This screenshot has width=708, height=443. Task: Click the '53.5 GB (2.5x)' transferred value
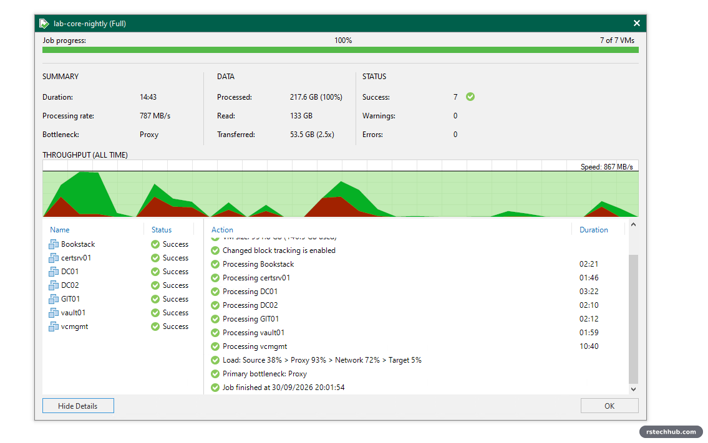coord(312,135)
